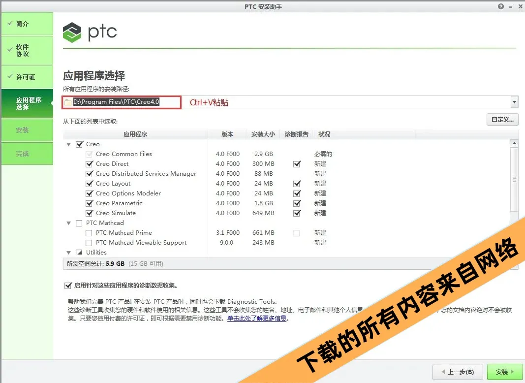This screenshot has height=383, width=525.
Task: Click the 上一步(B) back button
Action: coord(458,372)
